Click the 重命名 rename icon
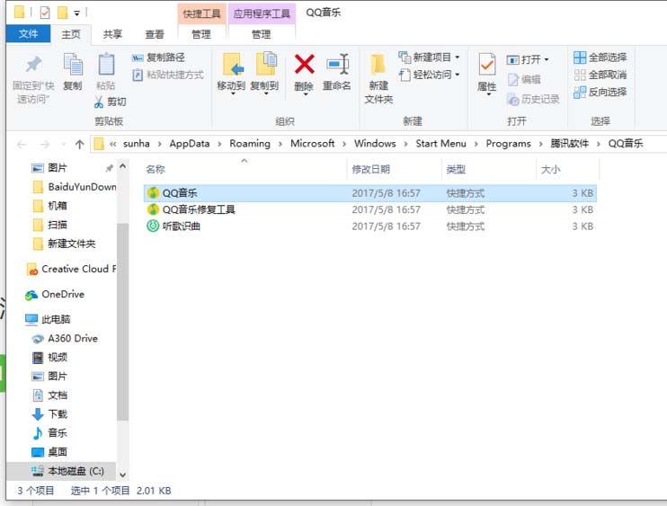The image size is (667, 506). [337, 64]
